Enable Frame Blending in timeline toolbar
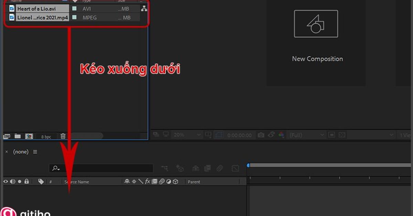 coord(208,168)
